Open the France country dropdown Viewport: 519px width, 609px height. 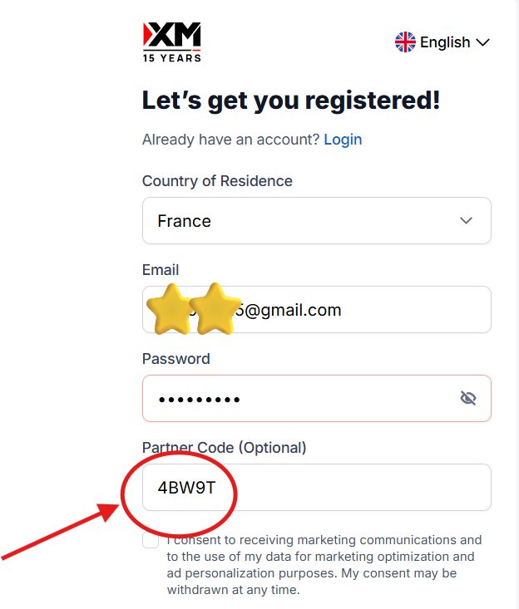[316, 221]
